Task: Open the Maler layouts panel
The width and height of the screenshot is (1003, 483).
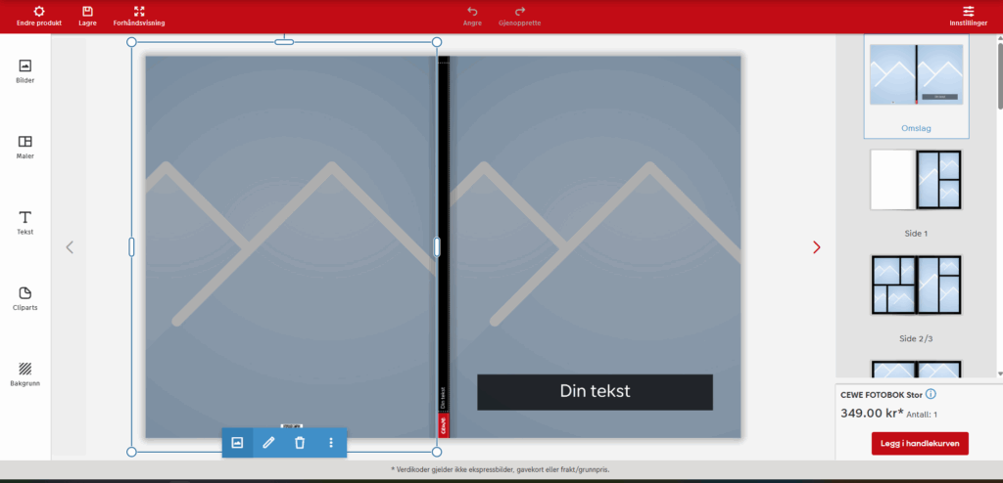Action: tap(25, 147)
